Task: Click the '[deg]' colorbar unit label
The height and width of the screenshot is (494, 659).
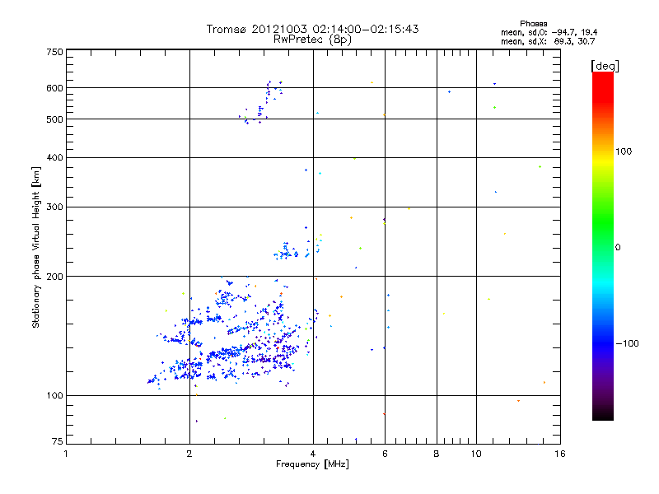Action: pyautogui.click(x=605, y=66)
